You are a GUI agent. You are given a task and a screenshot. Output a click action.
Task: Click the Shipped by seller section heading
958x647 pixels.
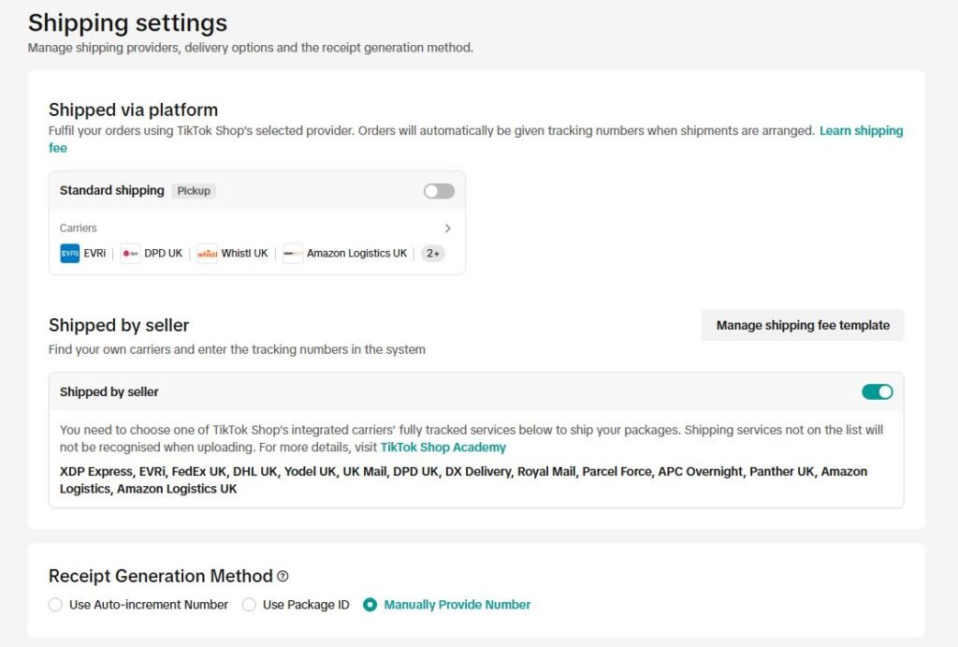point(119,325)
